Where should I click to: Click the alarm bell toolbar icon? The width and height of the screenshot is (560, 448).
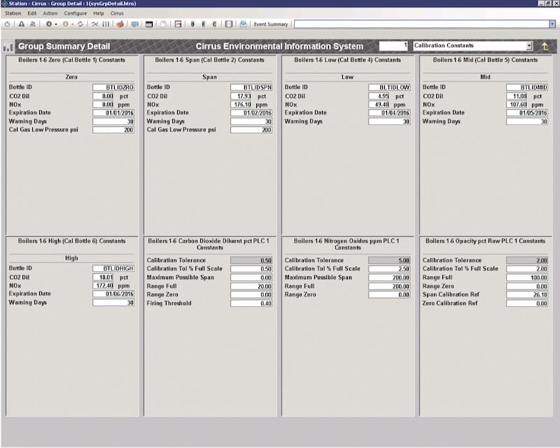[22, 24]
